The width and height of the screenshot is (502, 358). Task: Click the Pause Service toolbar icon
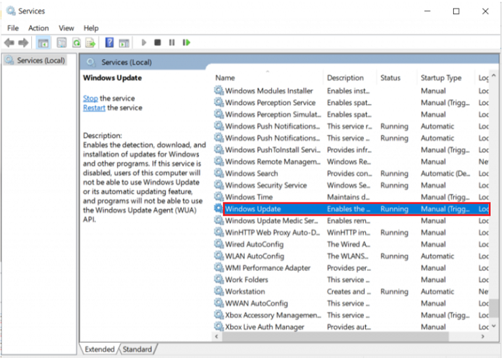[x=171, y=43]
